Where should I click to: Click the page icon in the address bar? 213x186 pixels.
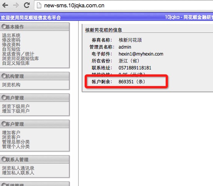point(39,5)
